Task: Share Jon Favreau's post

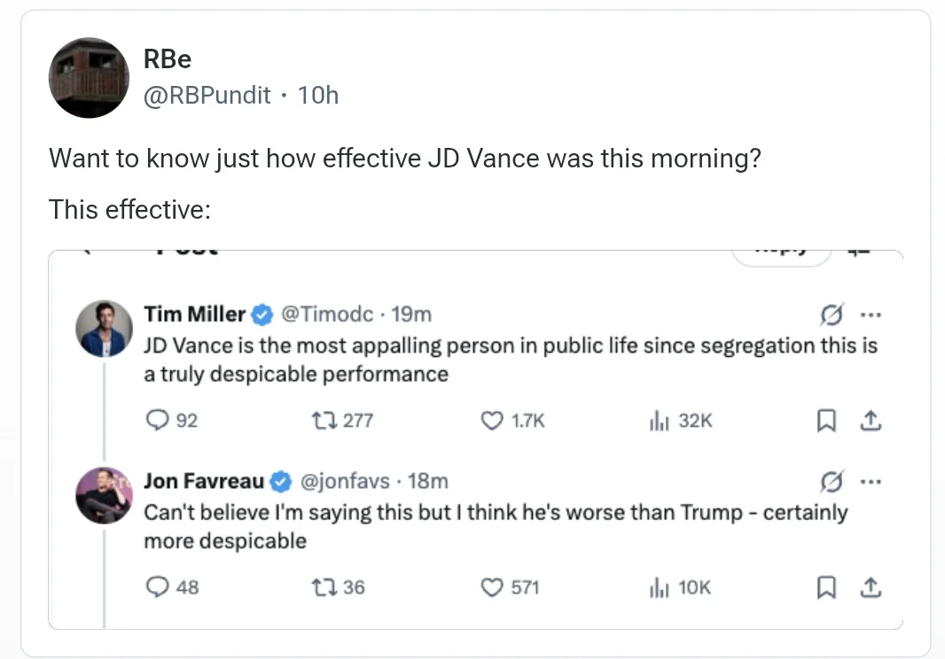Action: 872,586
